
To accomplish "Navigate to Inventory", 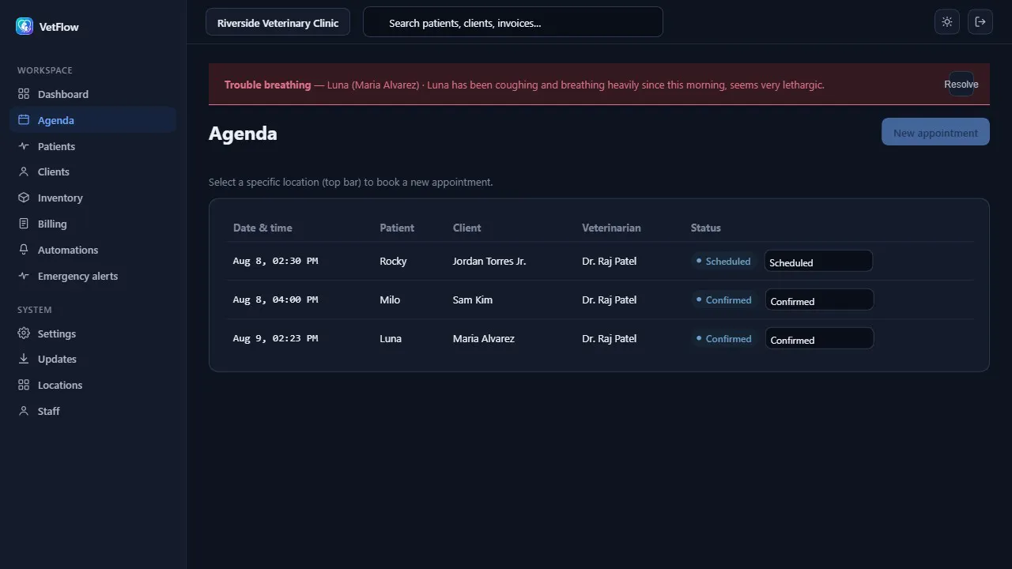I will tap(93, 198).
